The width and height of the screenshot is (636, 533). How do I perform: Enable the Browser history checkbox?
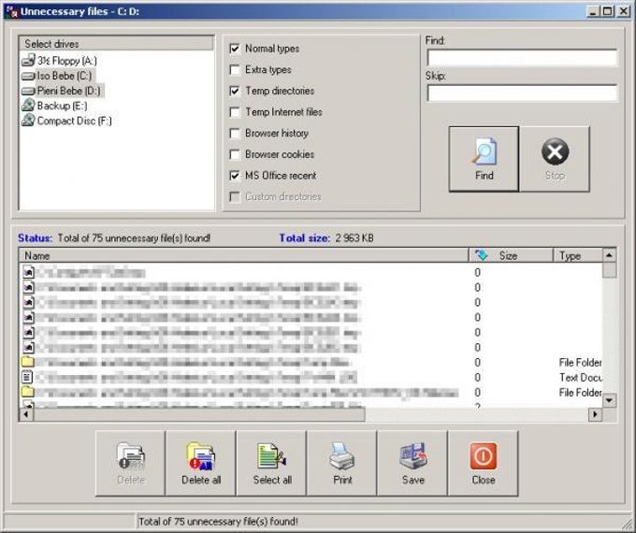pos(235,133)
